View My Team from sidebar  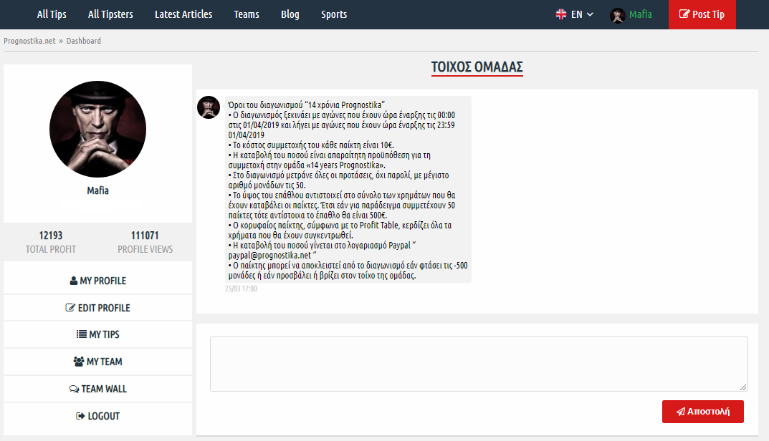point(97,362)
